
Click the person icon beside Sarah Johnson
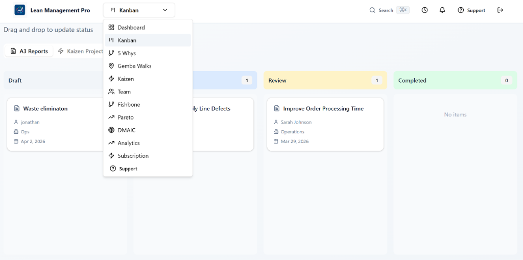point(276,122)
